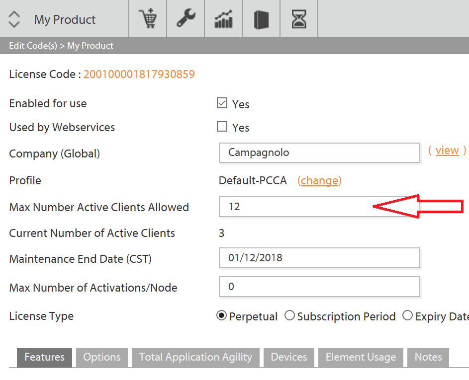Select the Total Application Agility tab

pos(195,357)
